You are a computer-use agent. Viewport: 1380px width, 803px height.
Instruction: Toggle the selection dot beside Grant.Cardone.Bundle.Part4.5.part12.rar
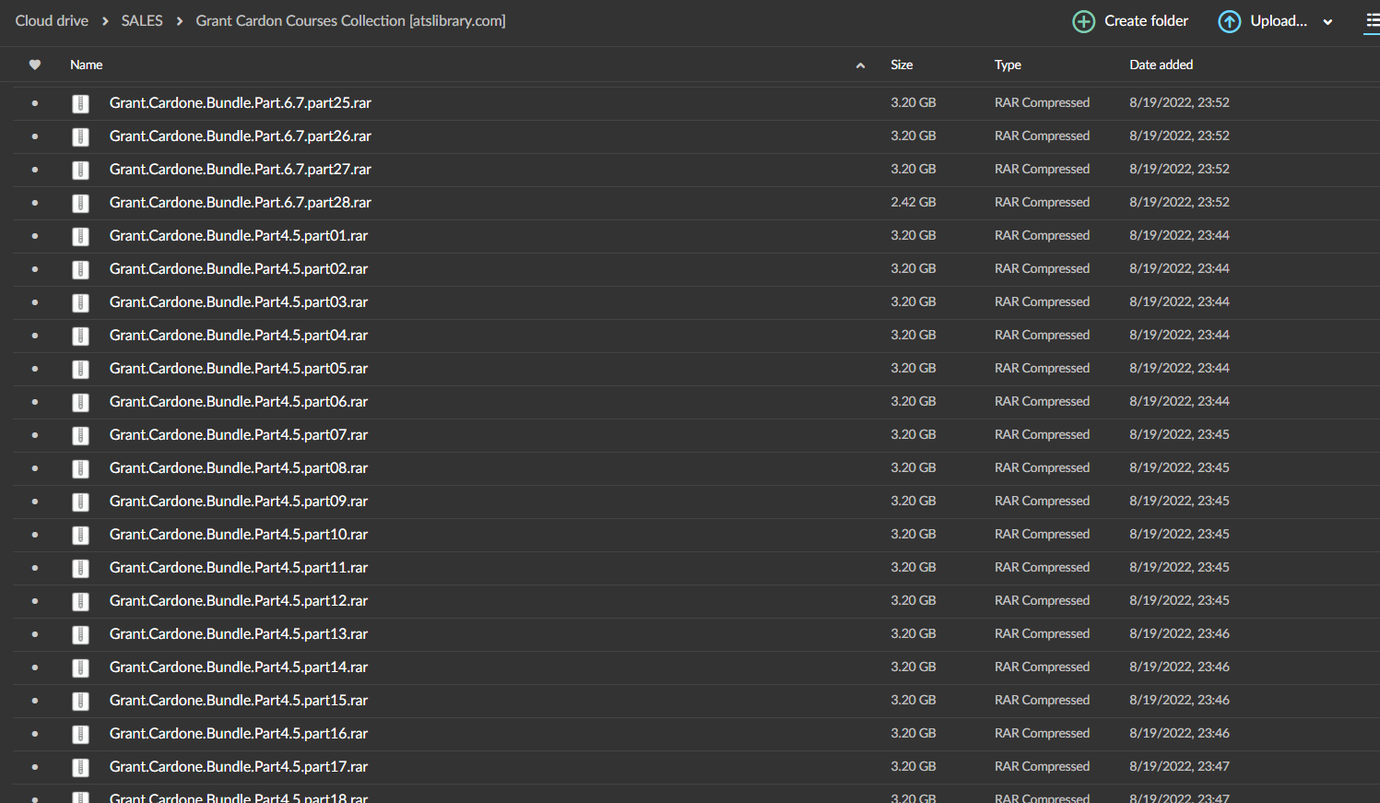[x=34, y=601]
